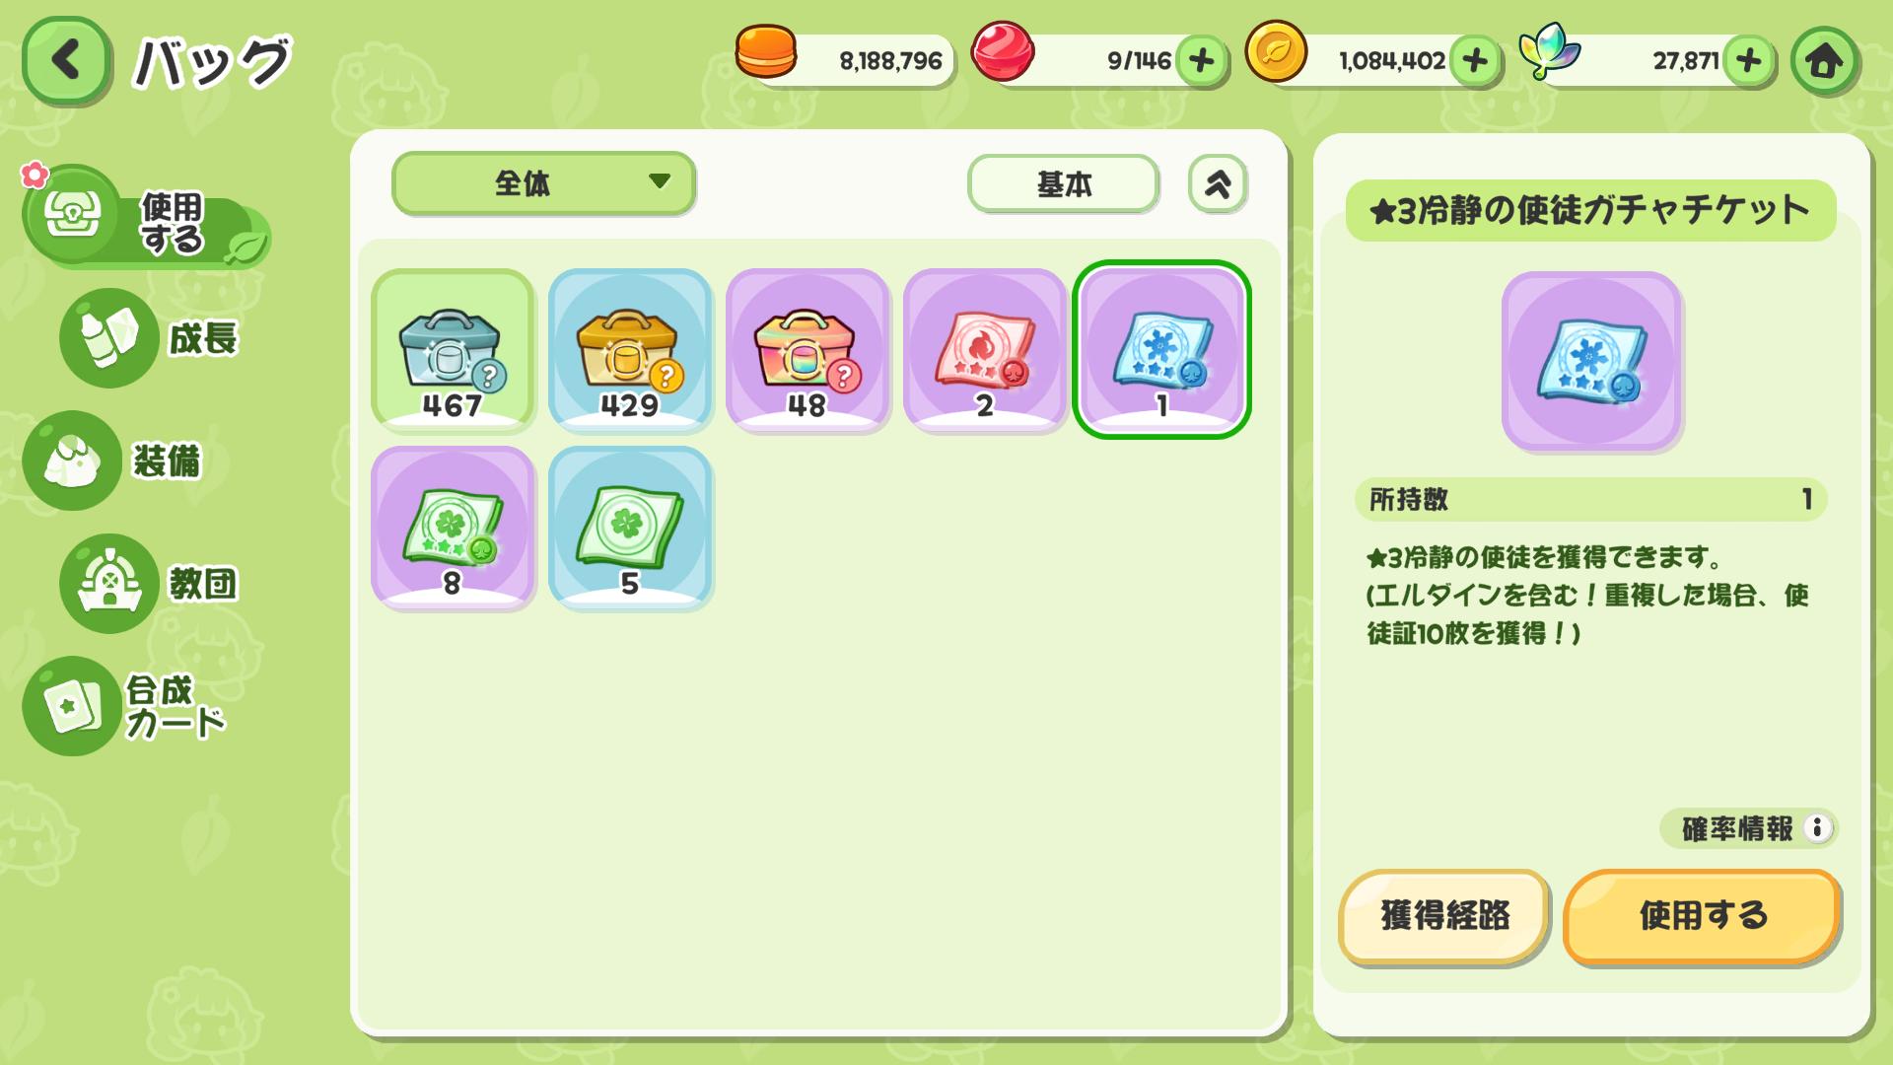Select the green clover star ticket with 8

click(x=453, y=528)
